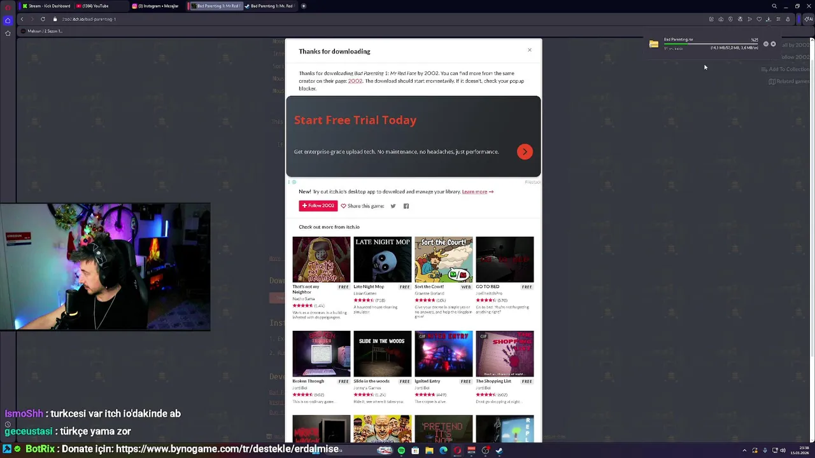This screenshot has height=458, width=815.
Task: Share game on Facebook icon
Action: (406, 206)
